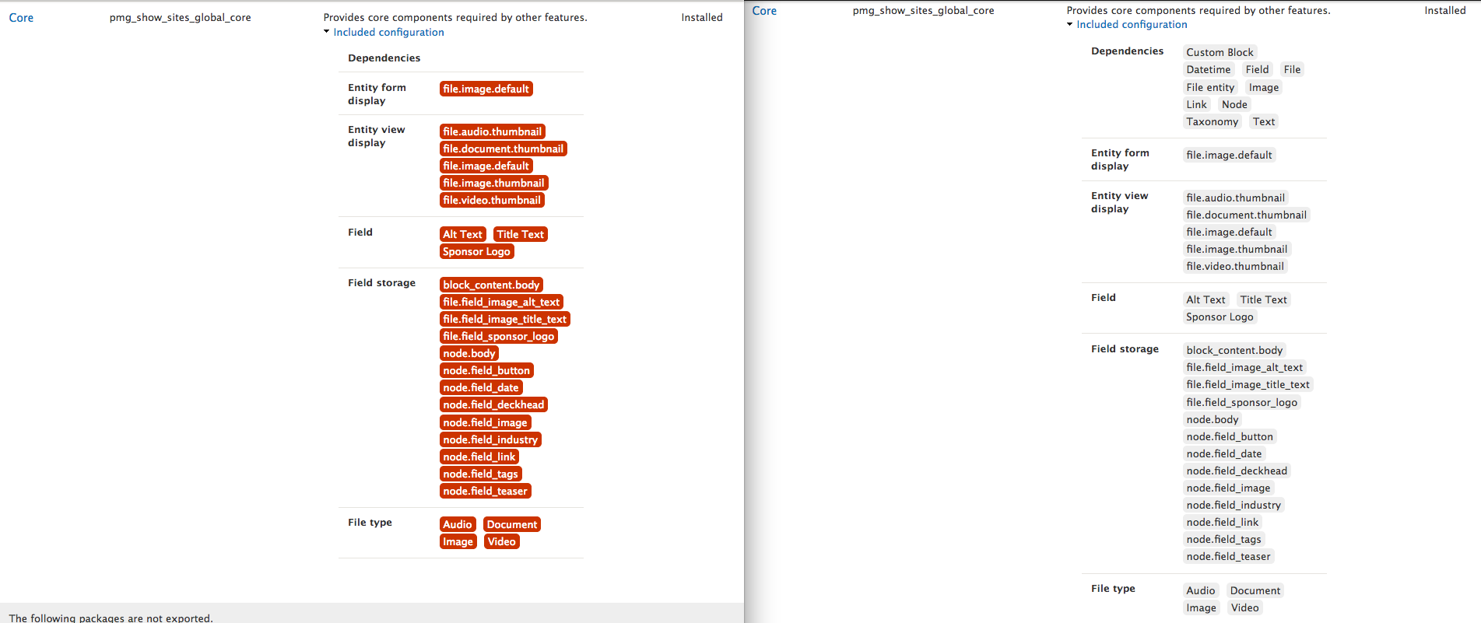Click the red file.video.thumbnail tag

(492, 200)
